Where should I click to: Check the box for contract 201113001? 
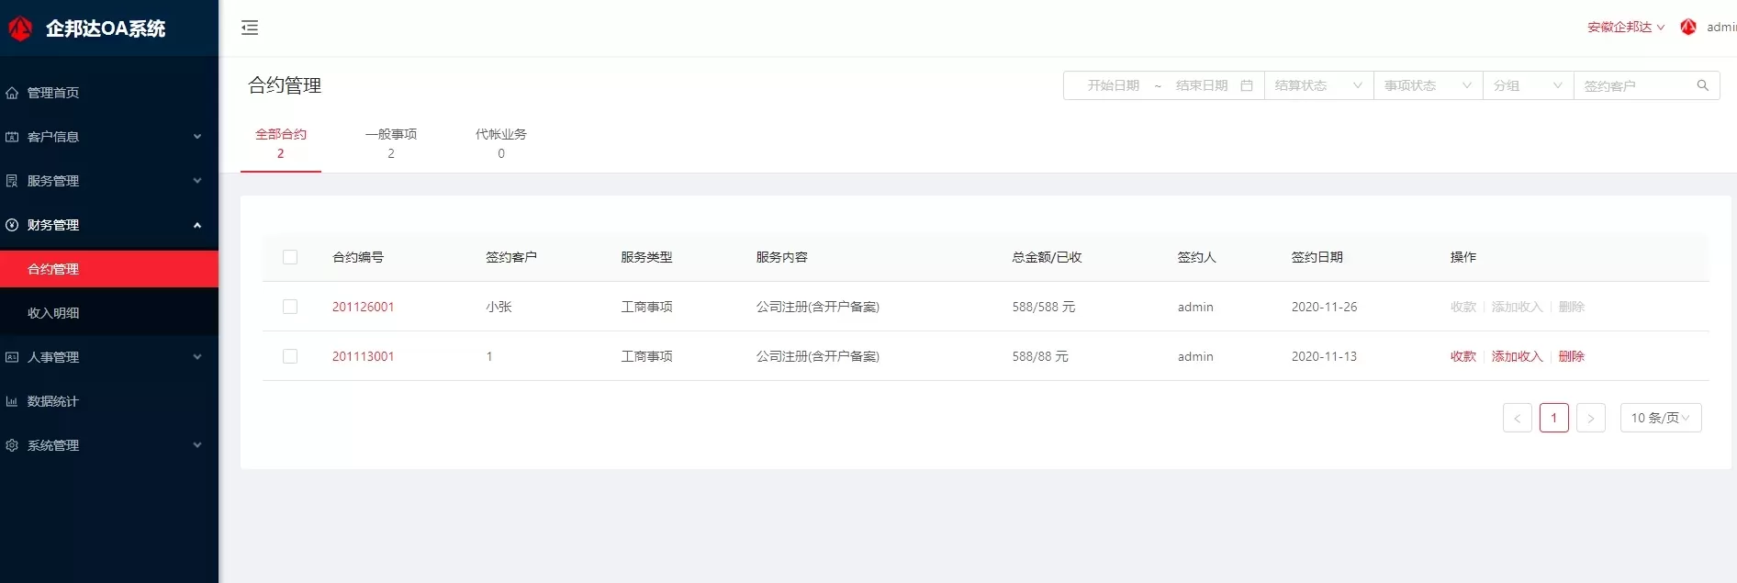(290, 356)
